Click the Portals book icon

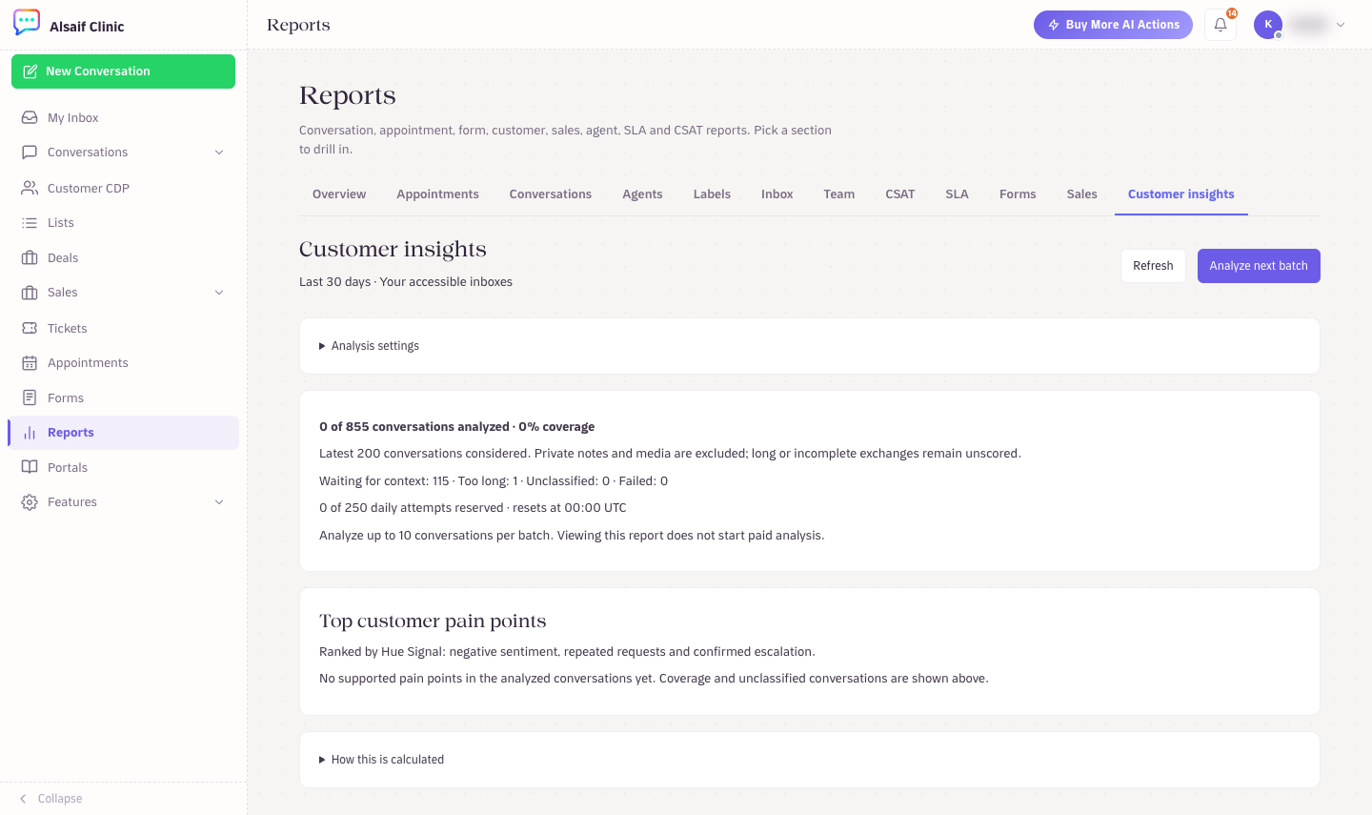click(30, 468)
